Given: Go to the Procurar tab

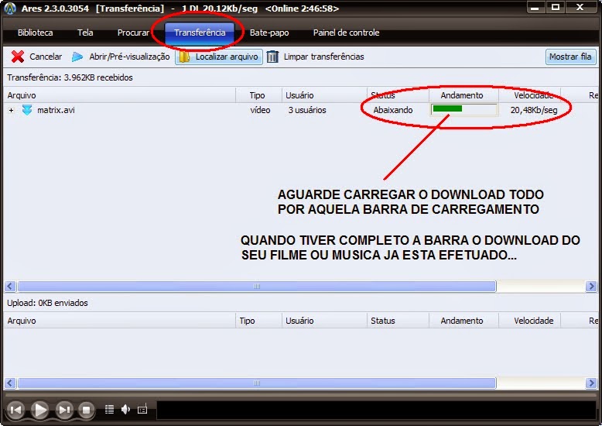Looking at the screenshot, I should click(x=133, y=33).
